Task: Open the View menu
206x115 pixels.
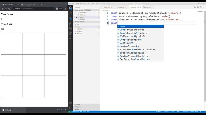Action: pos(89,4)
